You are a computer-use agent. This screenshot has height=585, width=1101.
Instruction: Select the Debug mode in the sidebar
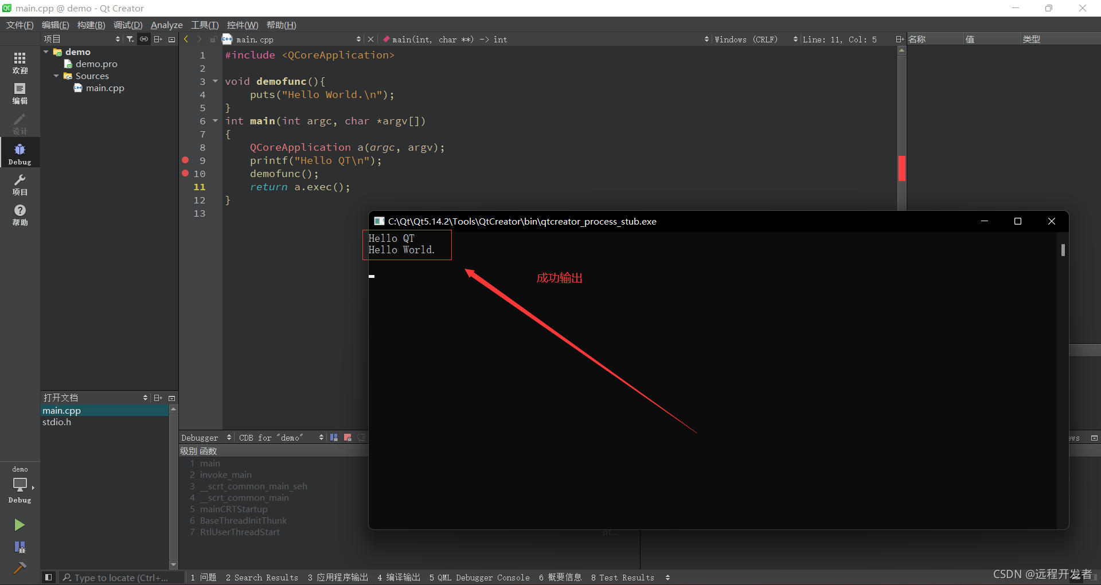[19, 154]
